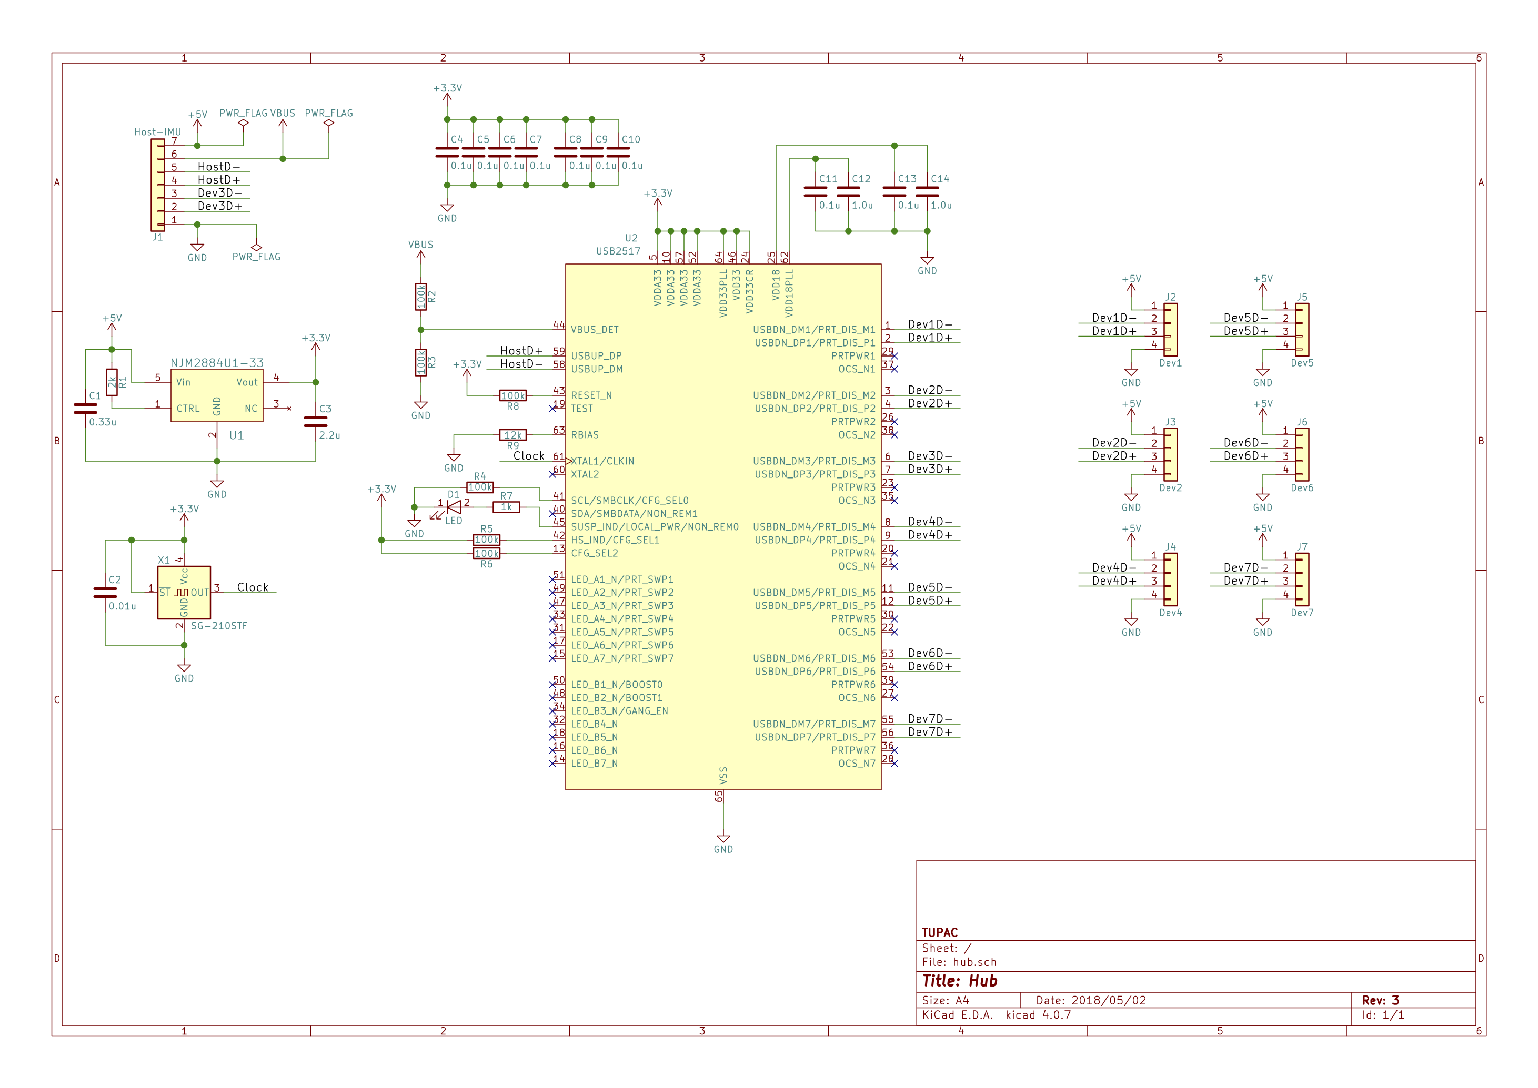The image size is (1538, 1088).
Task: Select capacitor C4 symbol
Action: coord(447,152)
